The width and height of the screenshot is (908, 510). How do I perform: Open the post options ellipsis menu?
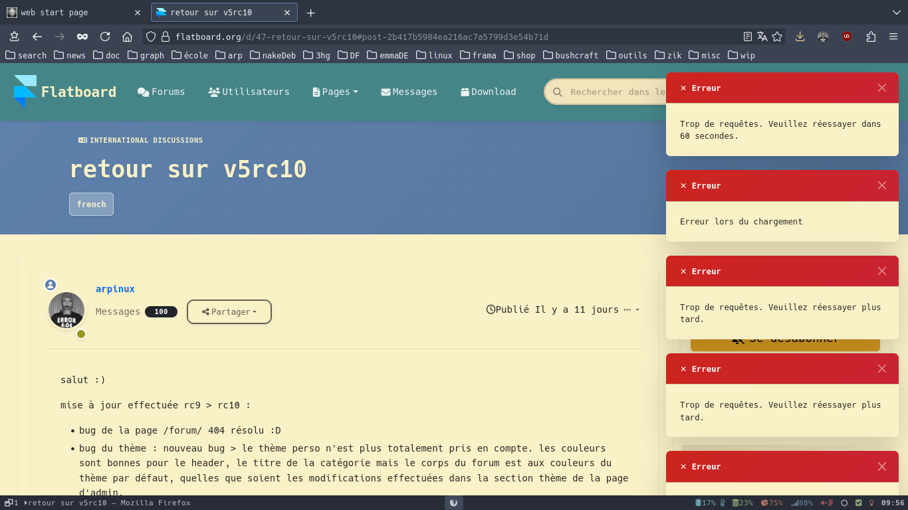[631, 309]
